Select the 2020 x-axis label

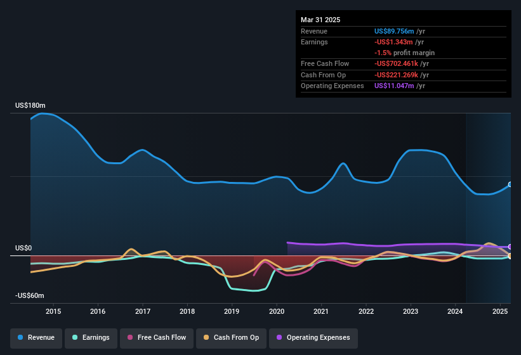[x=277, y=311]
